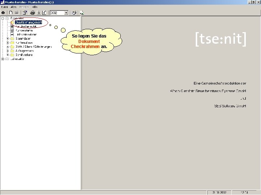Click the greyed clipboard icon right of printer
This screenshot has width=261, height=195.
pyautogui.click(x=38, y=13)
